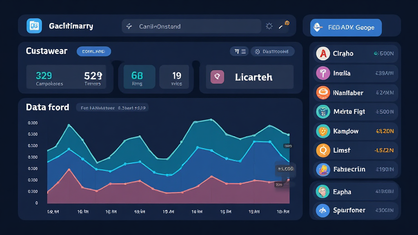Open the Dusticoohe options dropdown
The image size is (418, 235).
272,51
